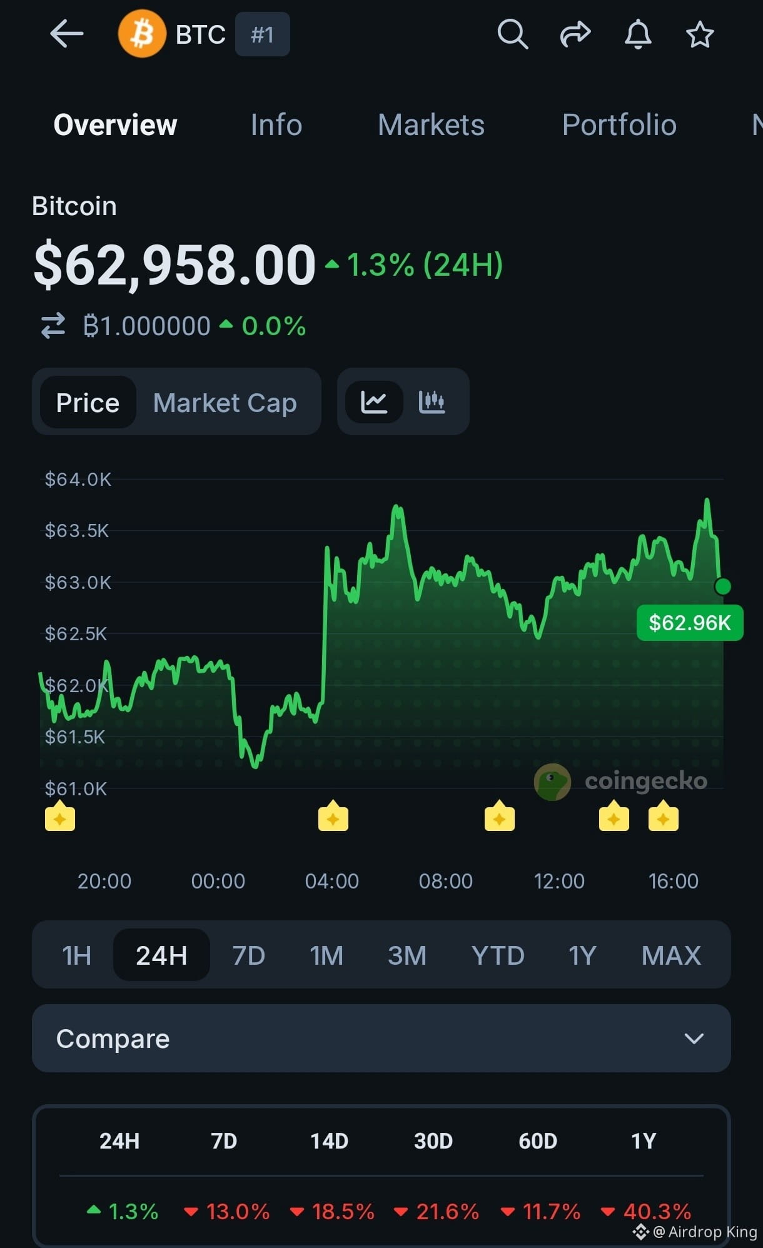The width and height of the screenshot is (763, 1248).
Task: Switch to line chart icon
Action: (374, 401)
